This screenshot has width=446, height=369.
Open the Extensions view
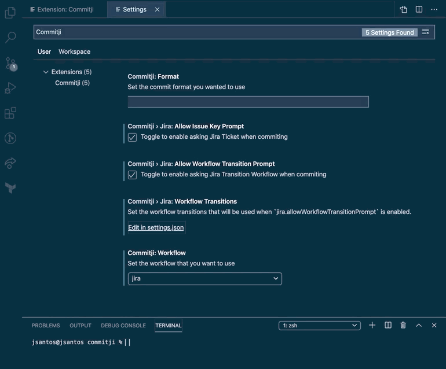click(x=10, y=113)
